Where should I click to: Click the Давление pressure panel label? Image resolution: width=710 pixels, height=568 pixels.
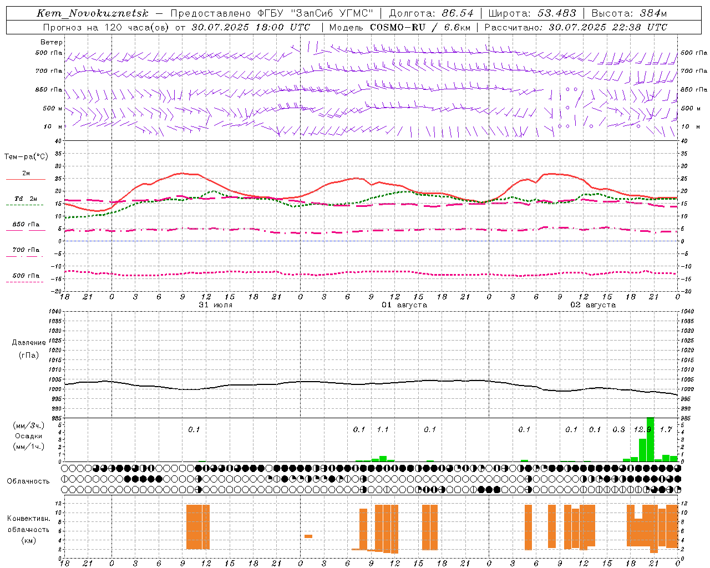29,343
